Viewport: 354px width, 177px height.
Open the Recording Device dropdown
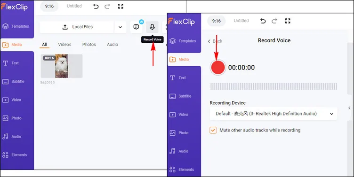[274, 114]
